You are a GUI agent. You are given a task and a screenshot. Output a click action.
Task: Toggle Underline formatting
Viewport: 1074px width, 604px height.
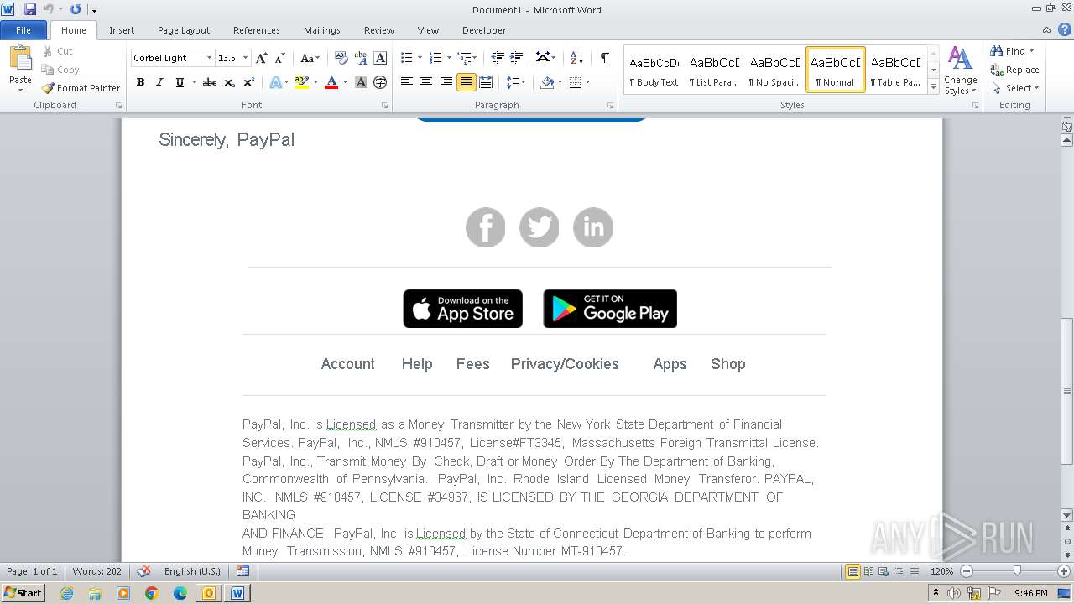point(180,82)
